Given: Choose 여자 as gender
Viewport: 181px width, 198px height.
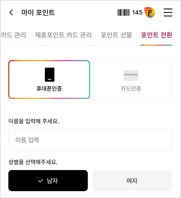Looking at the screenshot, I should (x=132, y=181).
